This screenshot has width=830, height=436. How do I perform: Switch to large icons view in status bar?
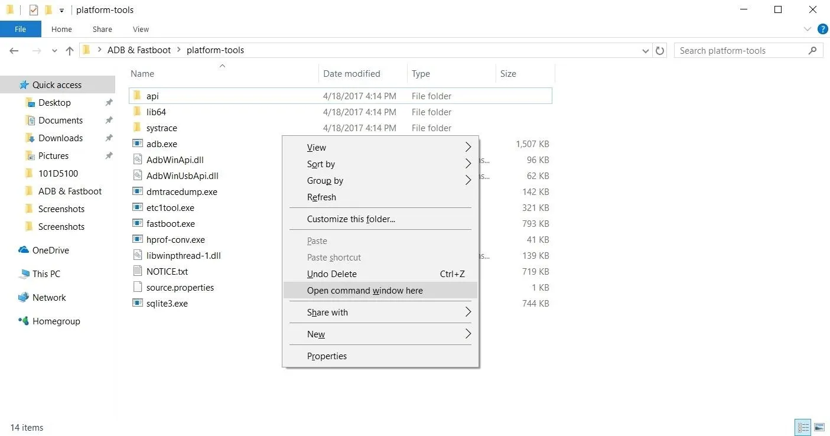pyautogui.click(x=819, y=427)
